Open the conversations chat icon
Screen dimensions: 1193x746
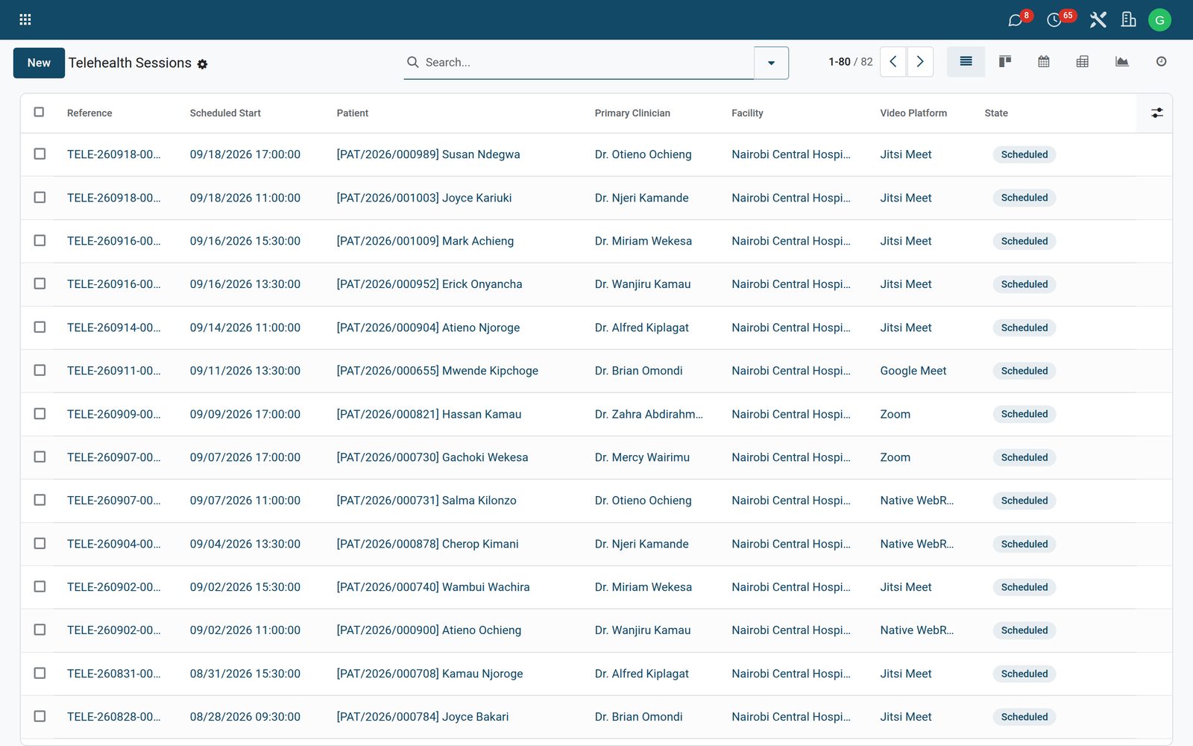click(1015, 20)
